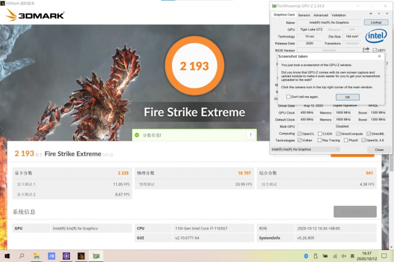Toggle the PhysX checkbox
This screenshot has width=394, height=262.
(346, 140)
